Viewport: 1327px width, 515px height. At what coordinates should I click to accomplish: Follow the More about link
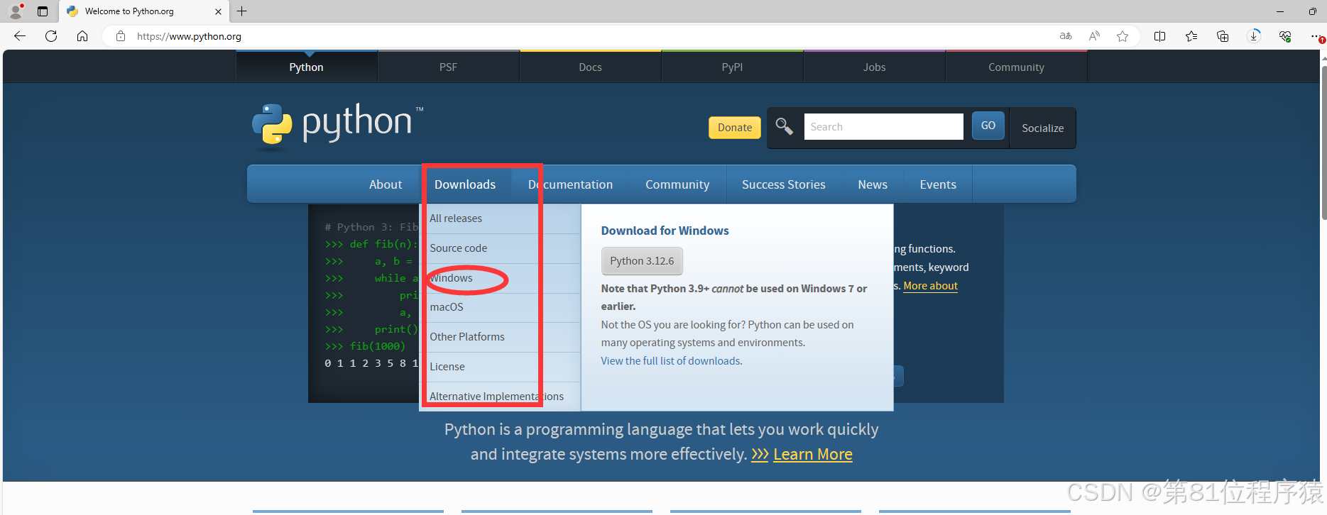pyautogui.click(x=930, y=286)
